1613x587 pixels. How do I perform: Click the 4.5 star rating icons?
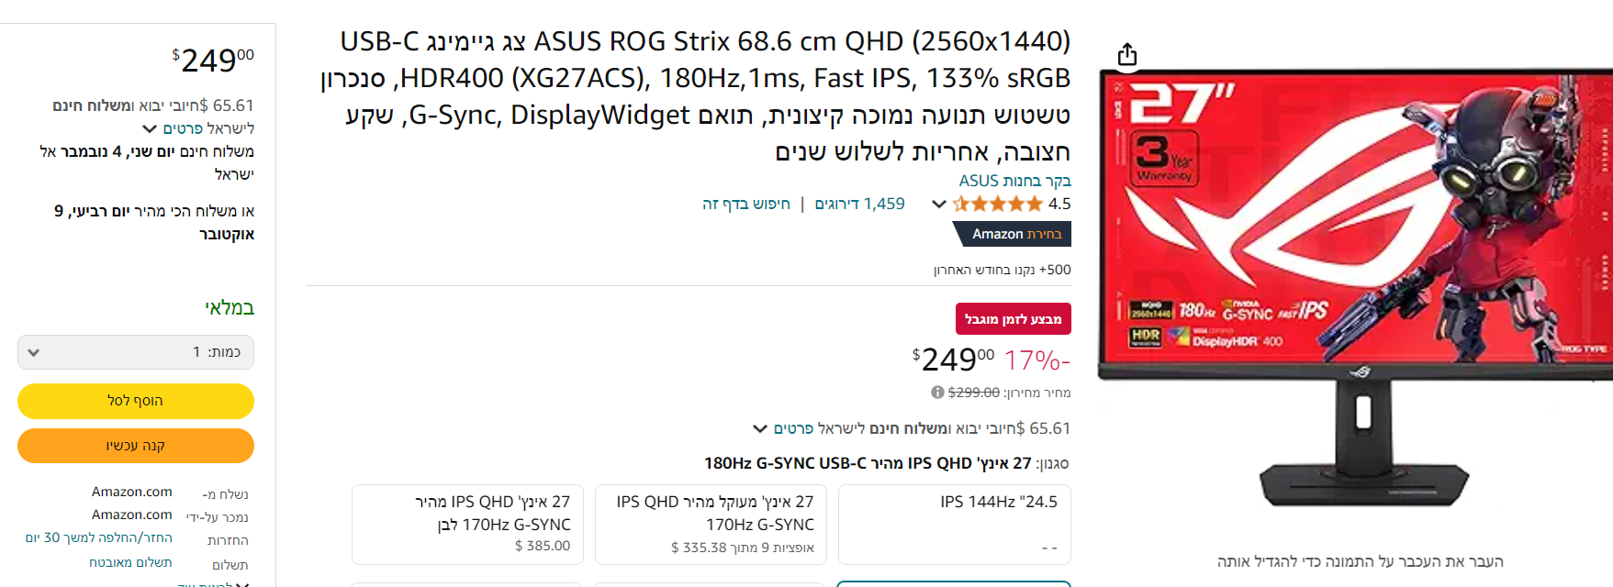(x=998, y=204)
